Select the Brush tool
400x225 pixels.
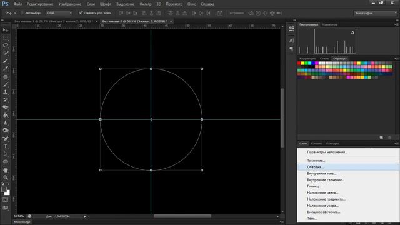pyautogui.click(x=6, y=84)
